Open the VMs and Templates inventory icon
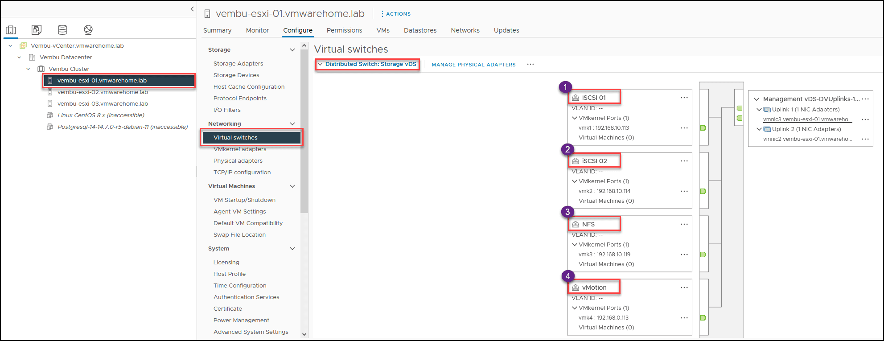884x341 pixels. pos(37,30)
